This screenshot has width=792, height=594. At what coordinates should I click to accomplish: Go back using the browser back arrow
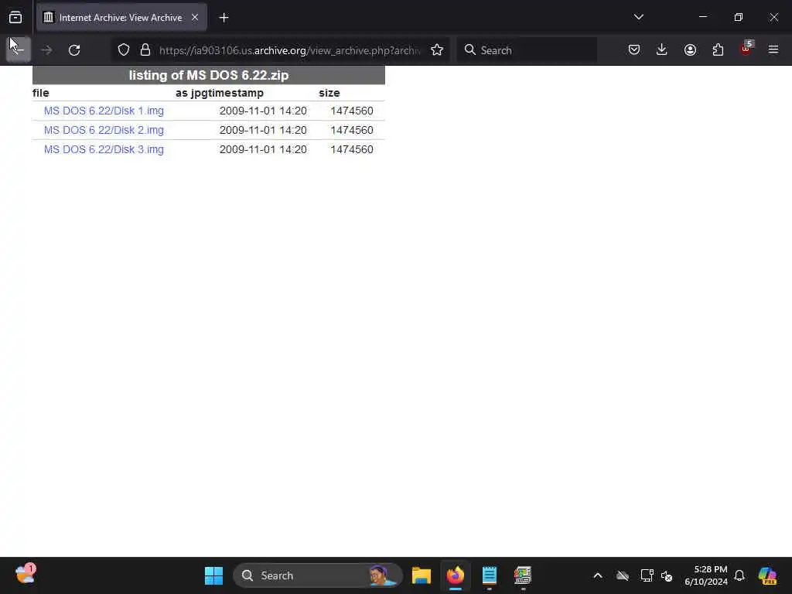(x=19, y=49)
